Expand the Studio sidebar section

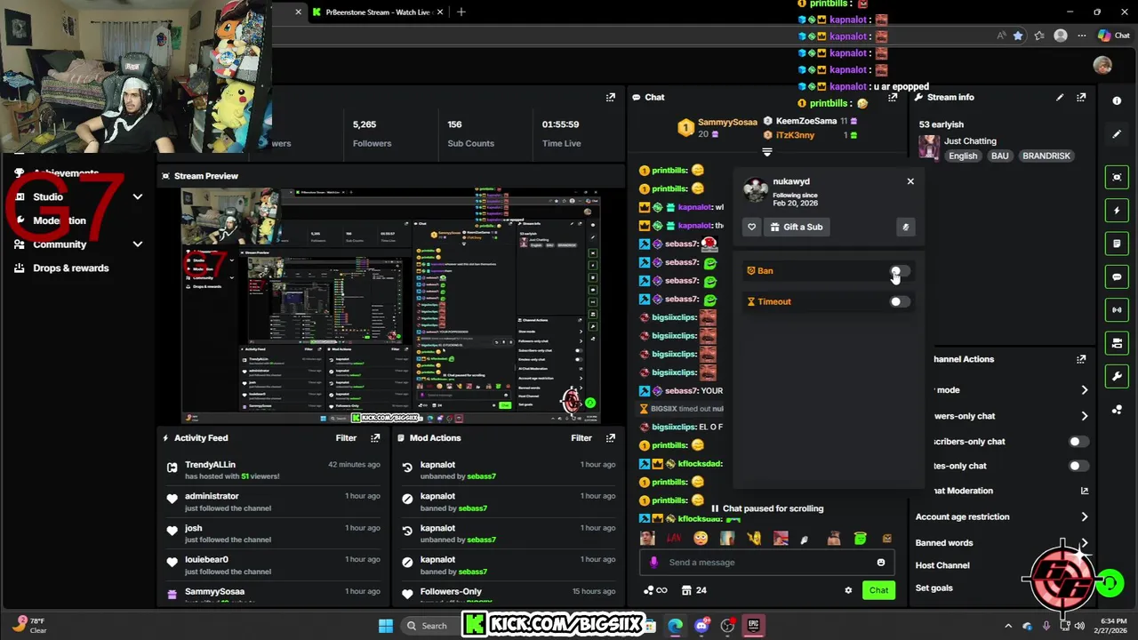pyautogui.click(x=138, y=196)
